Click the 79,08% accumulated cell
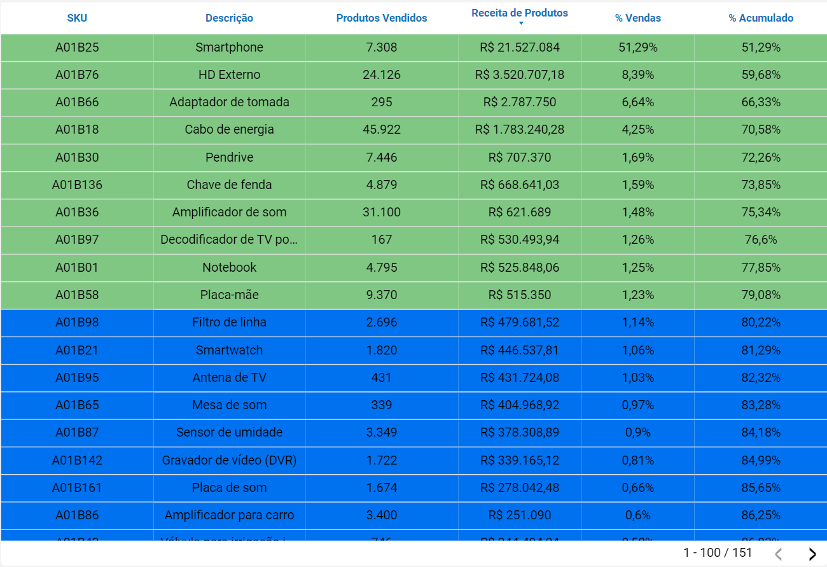Screen dimensions: 827x567 (x=761, y=295)
